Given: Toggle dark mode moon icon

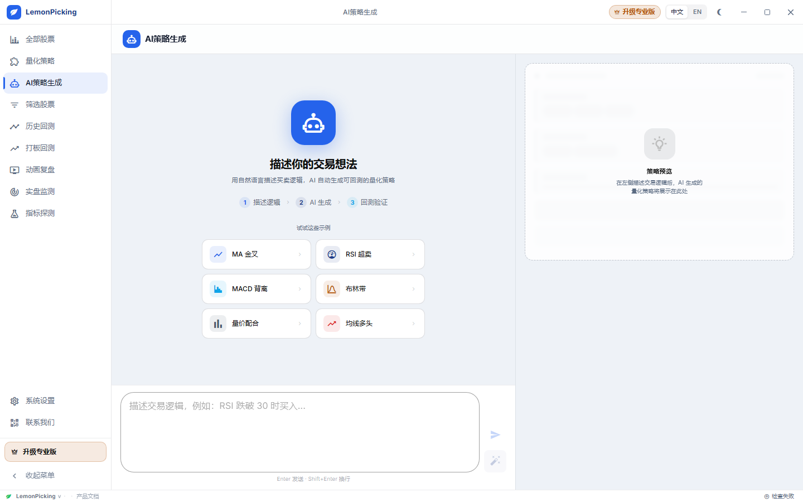Looking at the screenshot, I should click(719, 12).
